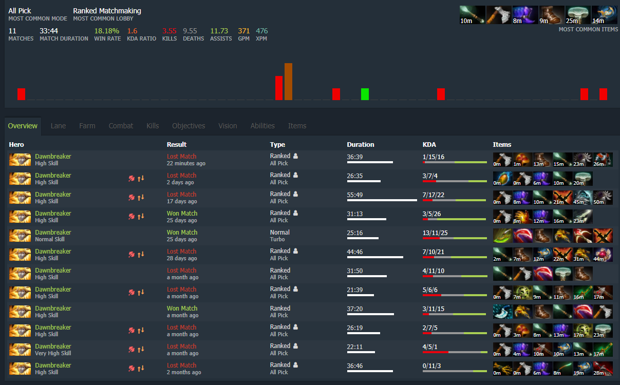Click the 44m item icon in the 7/10/21 match row
Viewport: 620px width, 385px height.
click(x=603, y=255)
